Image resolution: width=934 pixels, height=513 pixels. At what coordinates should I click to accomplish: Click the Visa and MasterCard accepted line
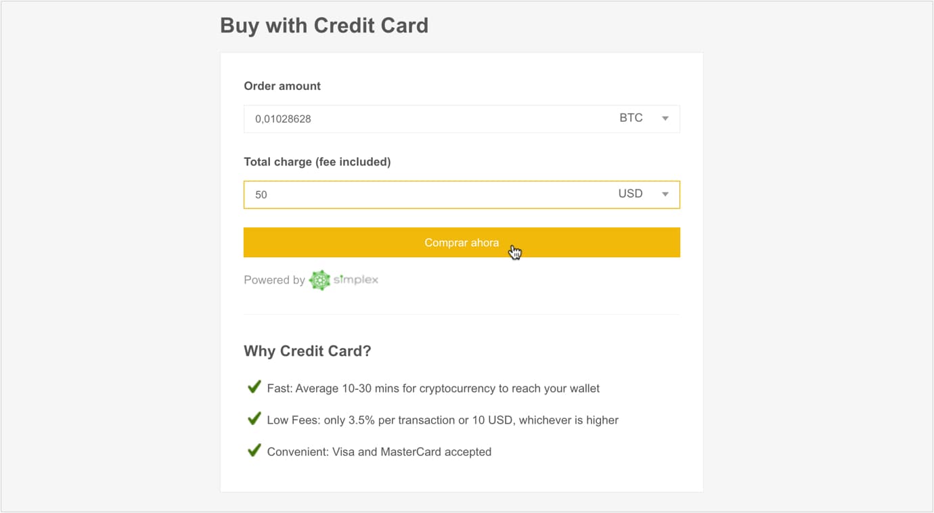(379, 451)
